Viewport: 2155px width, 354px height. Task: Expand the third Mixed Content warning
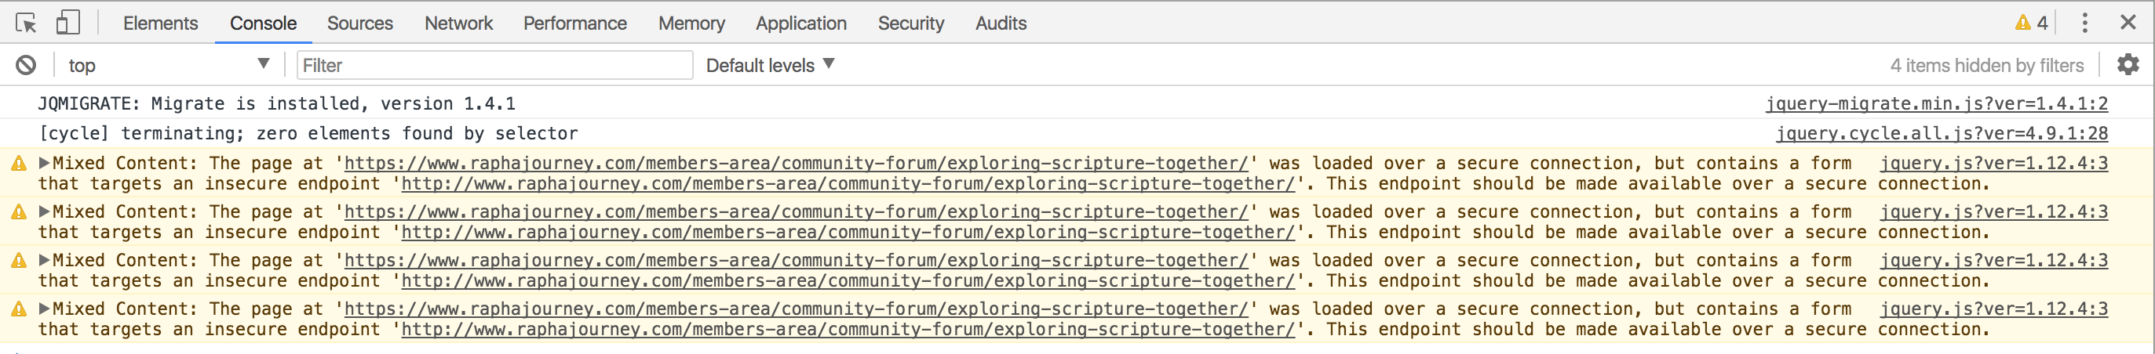[x=44, y=260]
